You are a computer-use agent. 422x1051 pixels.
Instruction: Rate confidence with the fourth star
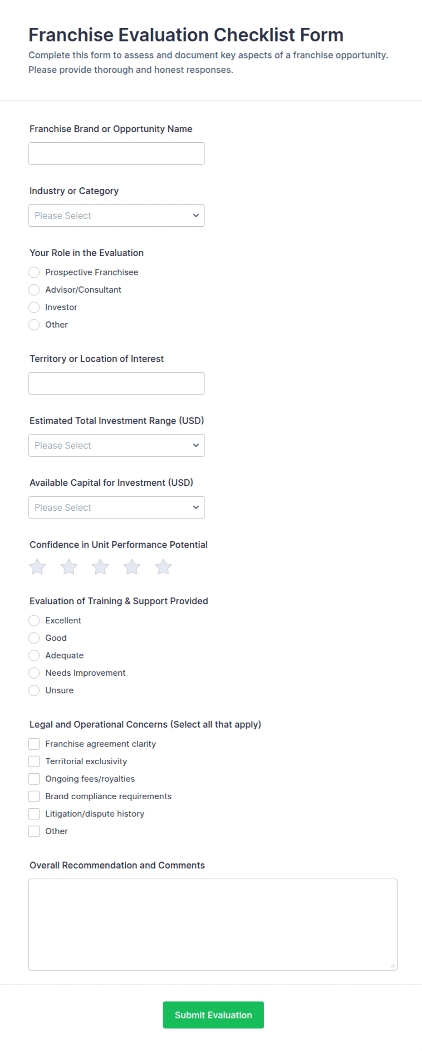click(132, 567)
